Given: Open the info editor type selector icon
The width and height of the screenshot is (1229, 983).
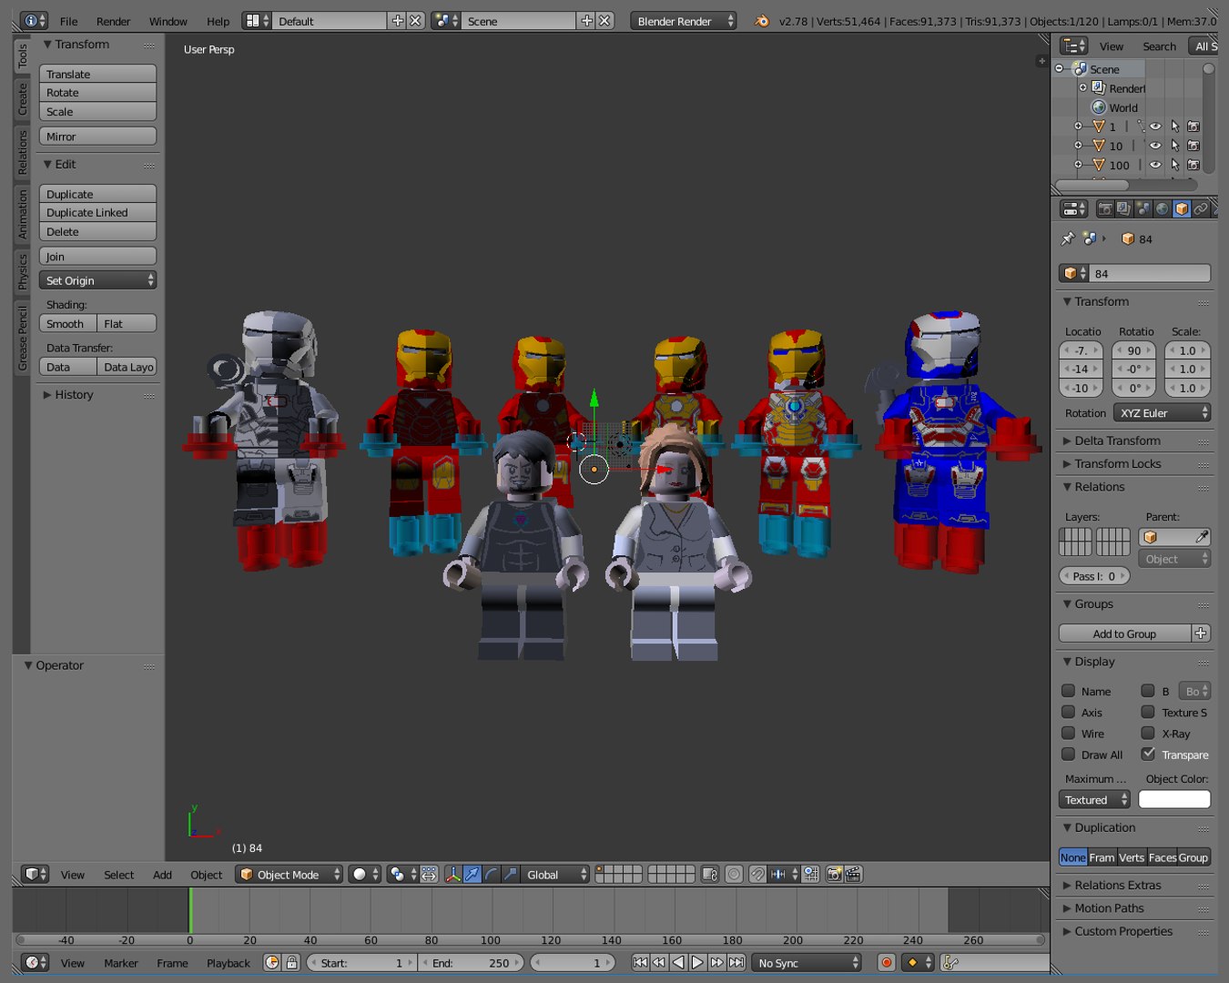Looking at the screenshot, I should (34, 20).
